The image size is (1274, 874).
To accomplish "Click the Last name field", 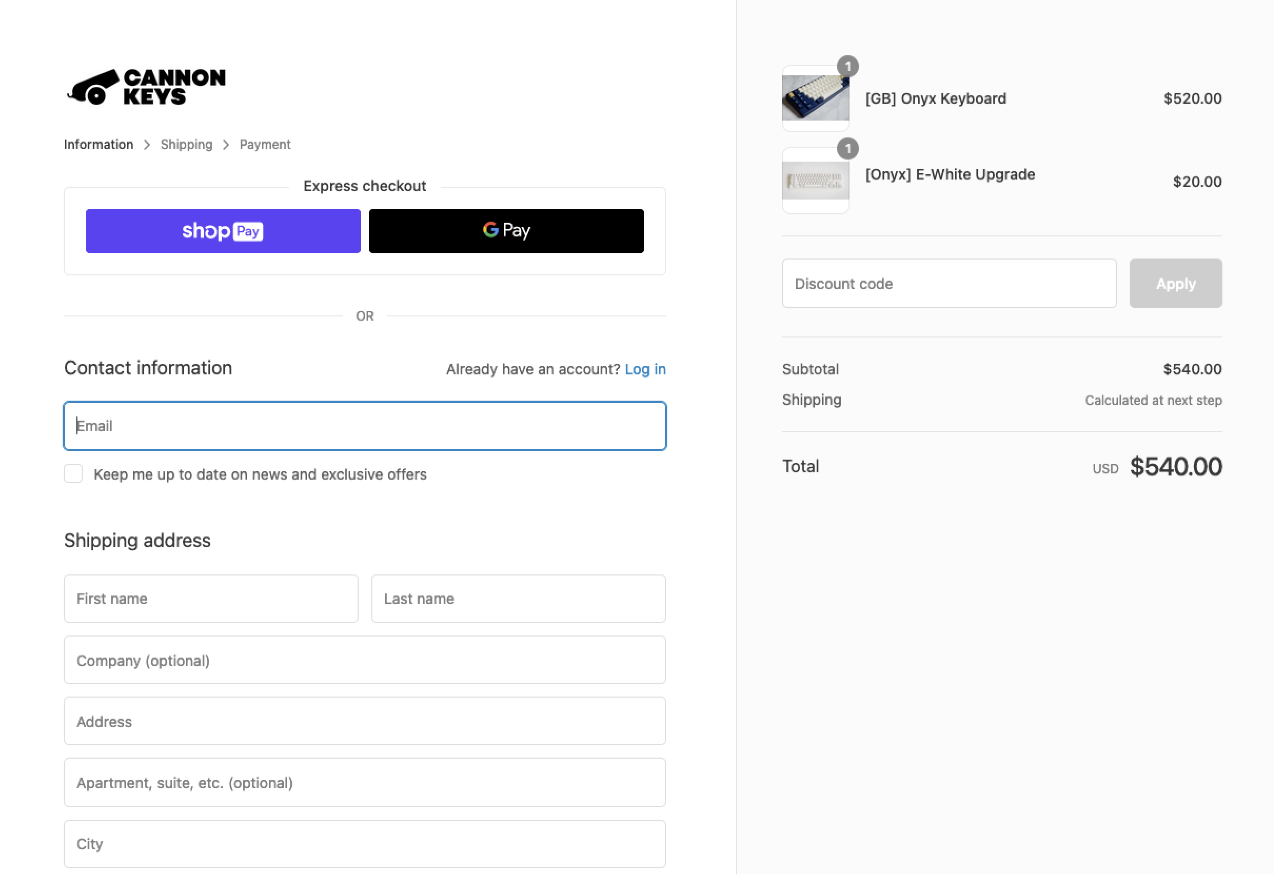I will point(519,599).
